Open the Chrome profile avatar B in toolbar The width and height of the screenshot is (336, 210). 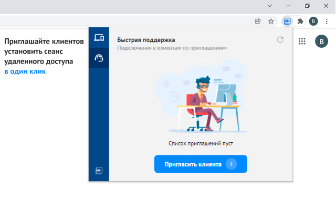pyautogui.click(x=313, y=21)
